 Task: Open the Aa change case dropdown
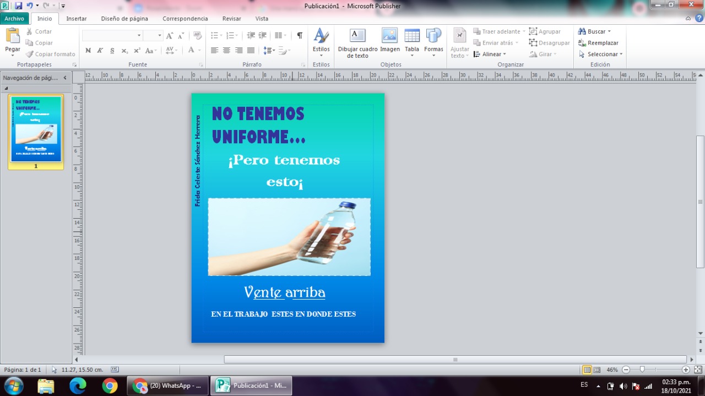151,50
